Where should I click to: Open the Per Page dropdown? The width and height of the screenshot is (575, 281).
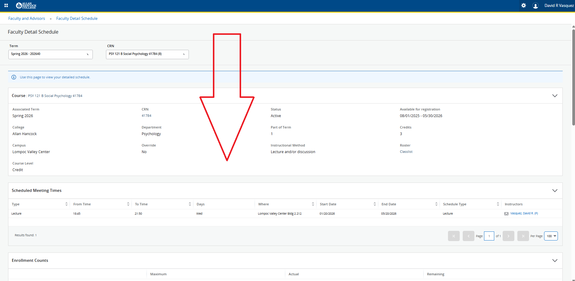coord(551,236)
